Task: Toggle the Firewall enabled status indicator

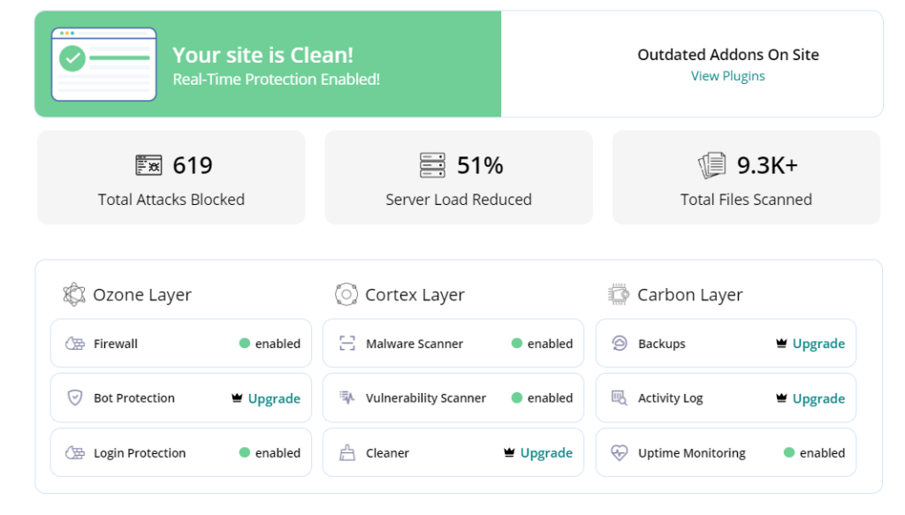Action: click(270, 344)
